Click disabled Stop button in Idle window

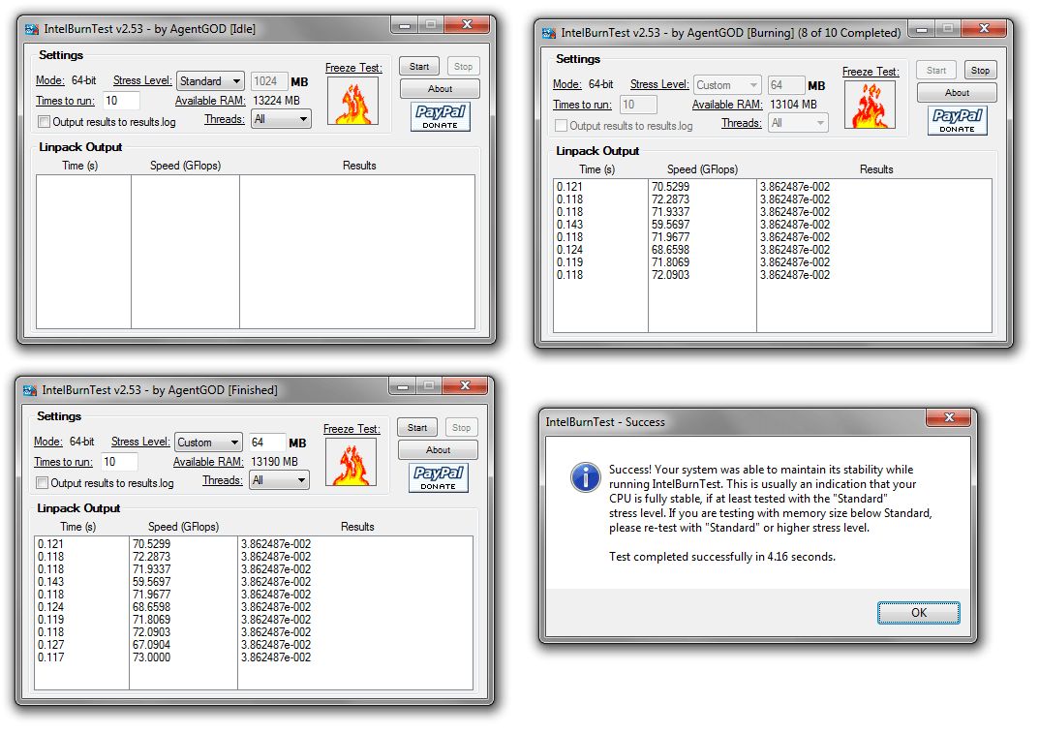click(463, 66)
